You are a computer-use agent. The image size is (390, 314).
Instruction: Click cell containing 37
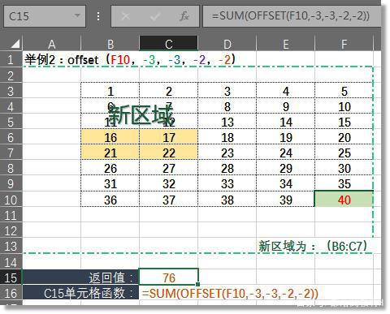click(169, 200)
